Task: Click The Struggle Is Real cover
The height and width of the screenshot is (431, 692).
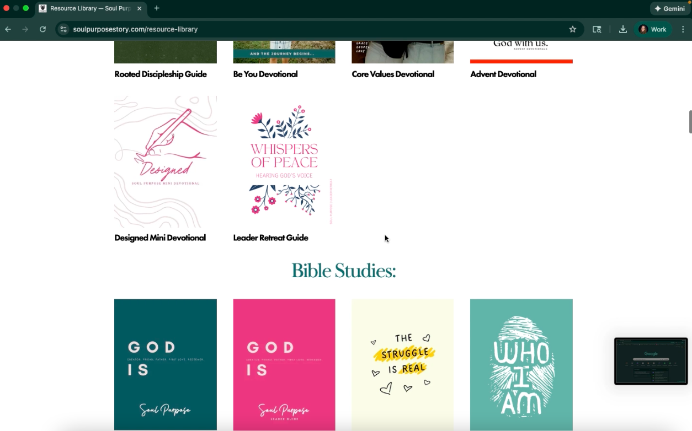Action: click(x=403, y=364)
